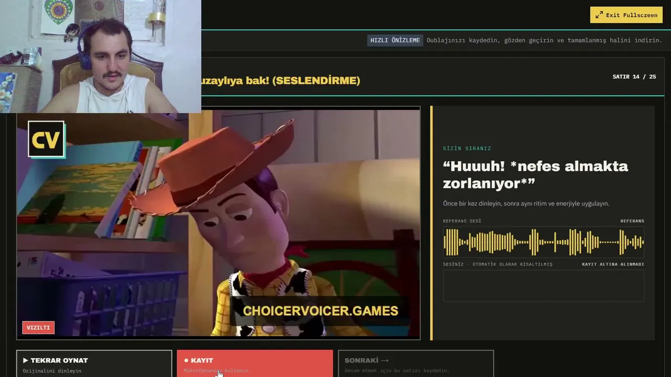Viewport: 671px width, 377px height.
Task: Click the "Dublajınızı kaydedin" description text
Action: click(545, 40)
